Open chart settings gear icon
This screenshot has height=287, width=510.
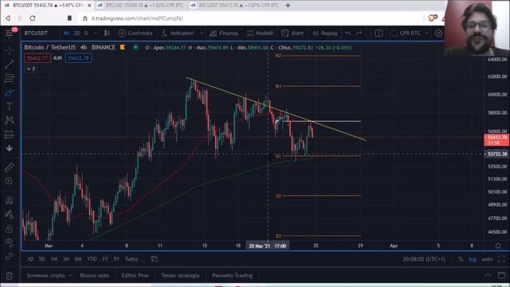pos(438,33)
